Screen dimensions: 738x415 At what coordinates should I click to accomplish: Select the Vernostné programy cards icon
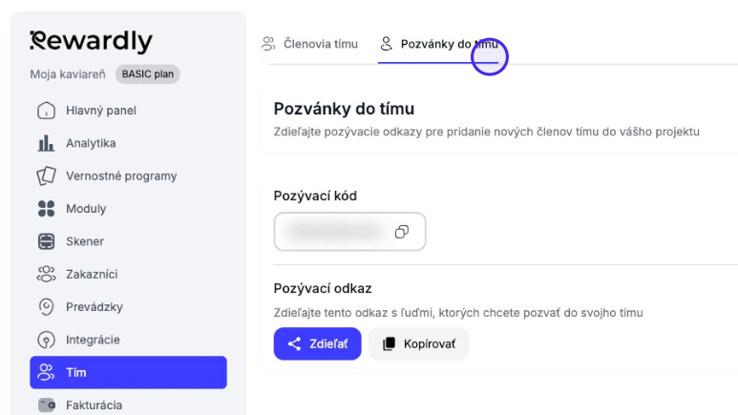point(46,176)
